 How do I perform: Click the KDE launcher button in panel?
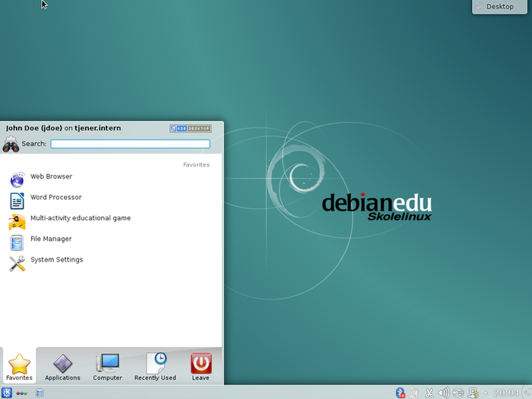[x=7, y=393]
